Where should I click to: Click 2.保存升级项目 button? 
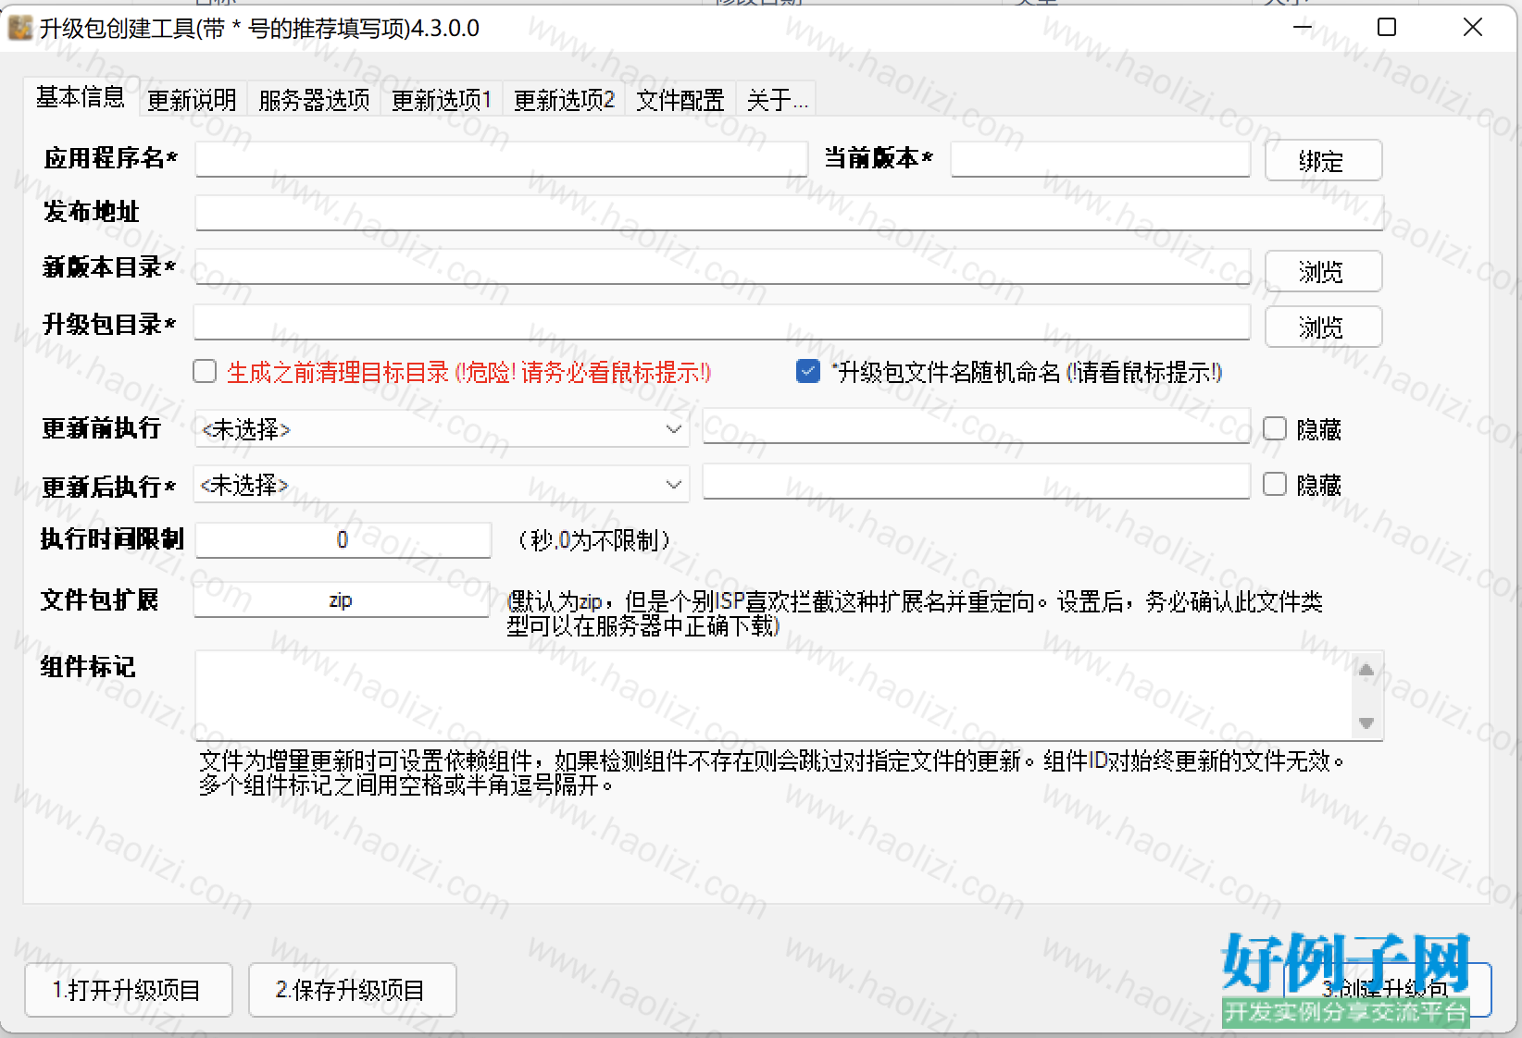(x=352, y=990)
